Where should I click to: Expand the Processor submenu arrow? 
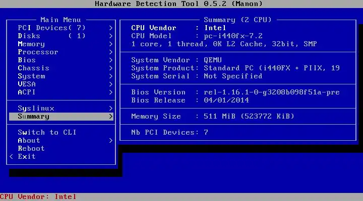(110, 52)
